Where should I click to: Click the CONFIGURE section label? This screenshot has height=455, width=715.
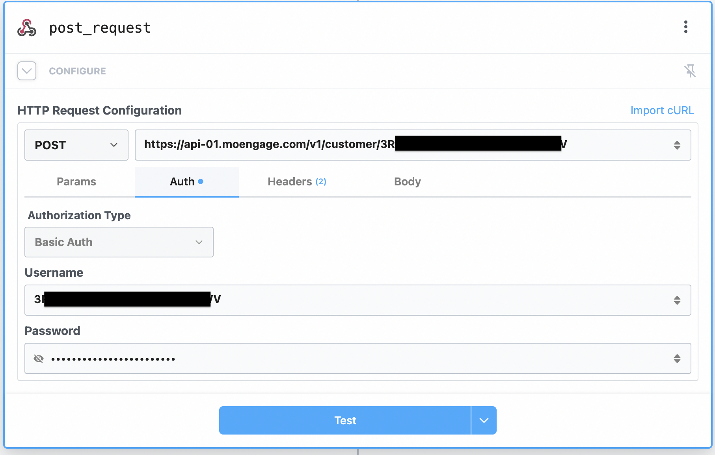pyautogui.click(x=77, y=71)
